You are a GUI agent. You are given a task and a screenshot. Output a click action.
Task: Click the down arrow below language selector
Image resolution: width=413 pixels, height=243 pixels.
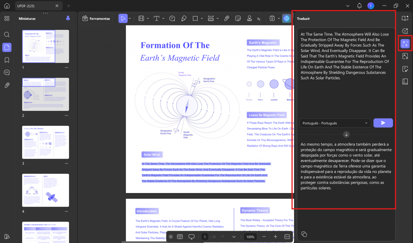(x=346, y=135)
